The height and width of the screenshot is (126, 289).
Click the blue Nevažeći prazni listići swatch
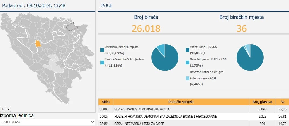188,63
